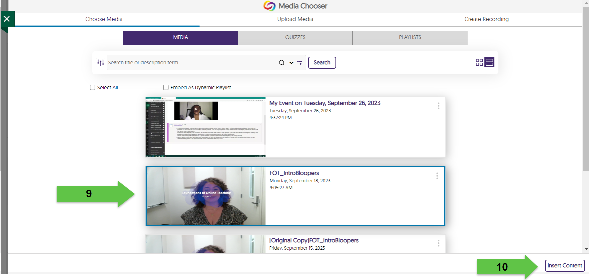Close the Media Chooser with the X button
Image resolution: width=589 pixels, height=280 pixels.
[7, 19]
